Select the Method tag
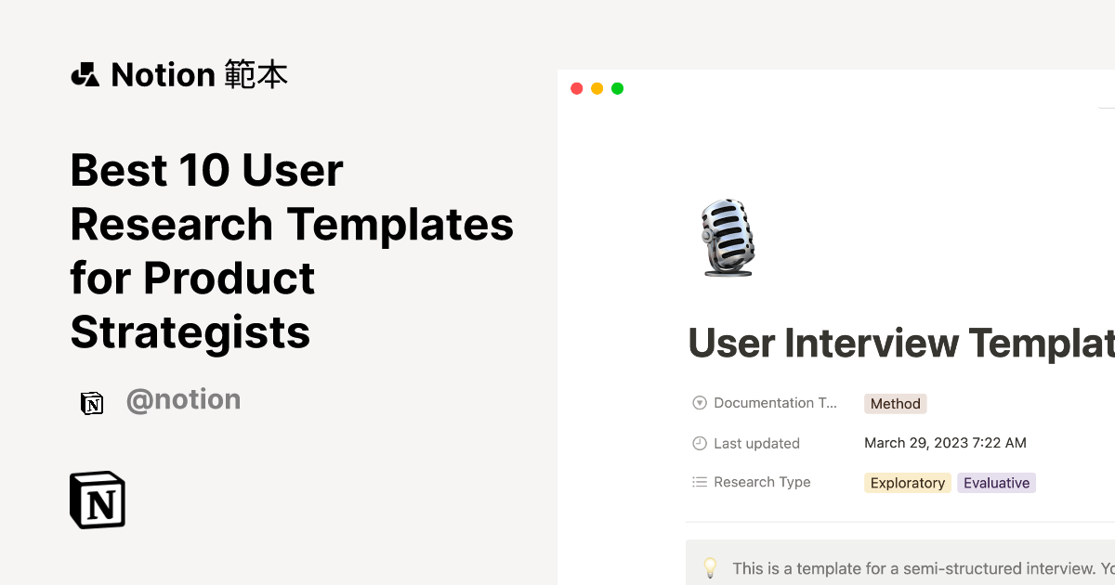 [896, 404]
